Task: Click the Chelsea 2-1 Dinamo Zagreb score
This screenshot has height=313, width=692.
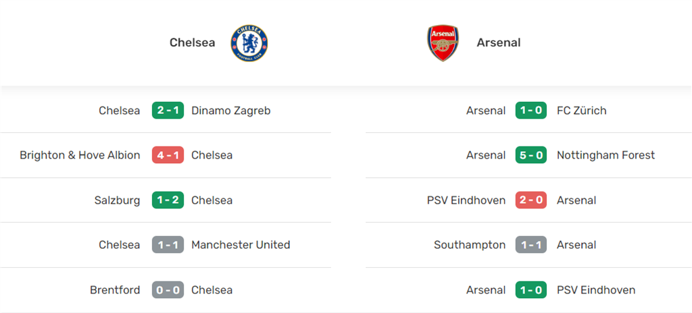Action: coord(168,111)
